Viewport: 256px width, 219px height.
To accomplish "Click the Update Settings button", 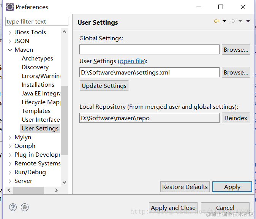I will 104,86.
